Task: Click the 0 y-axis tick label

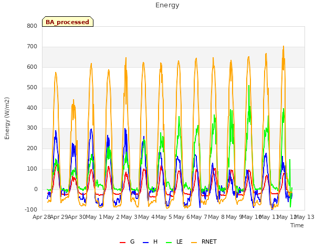Action: pos(36,190)
